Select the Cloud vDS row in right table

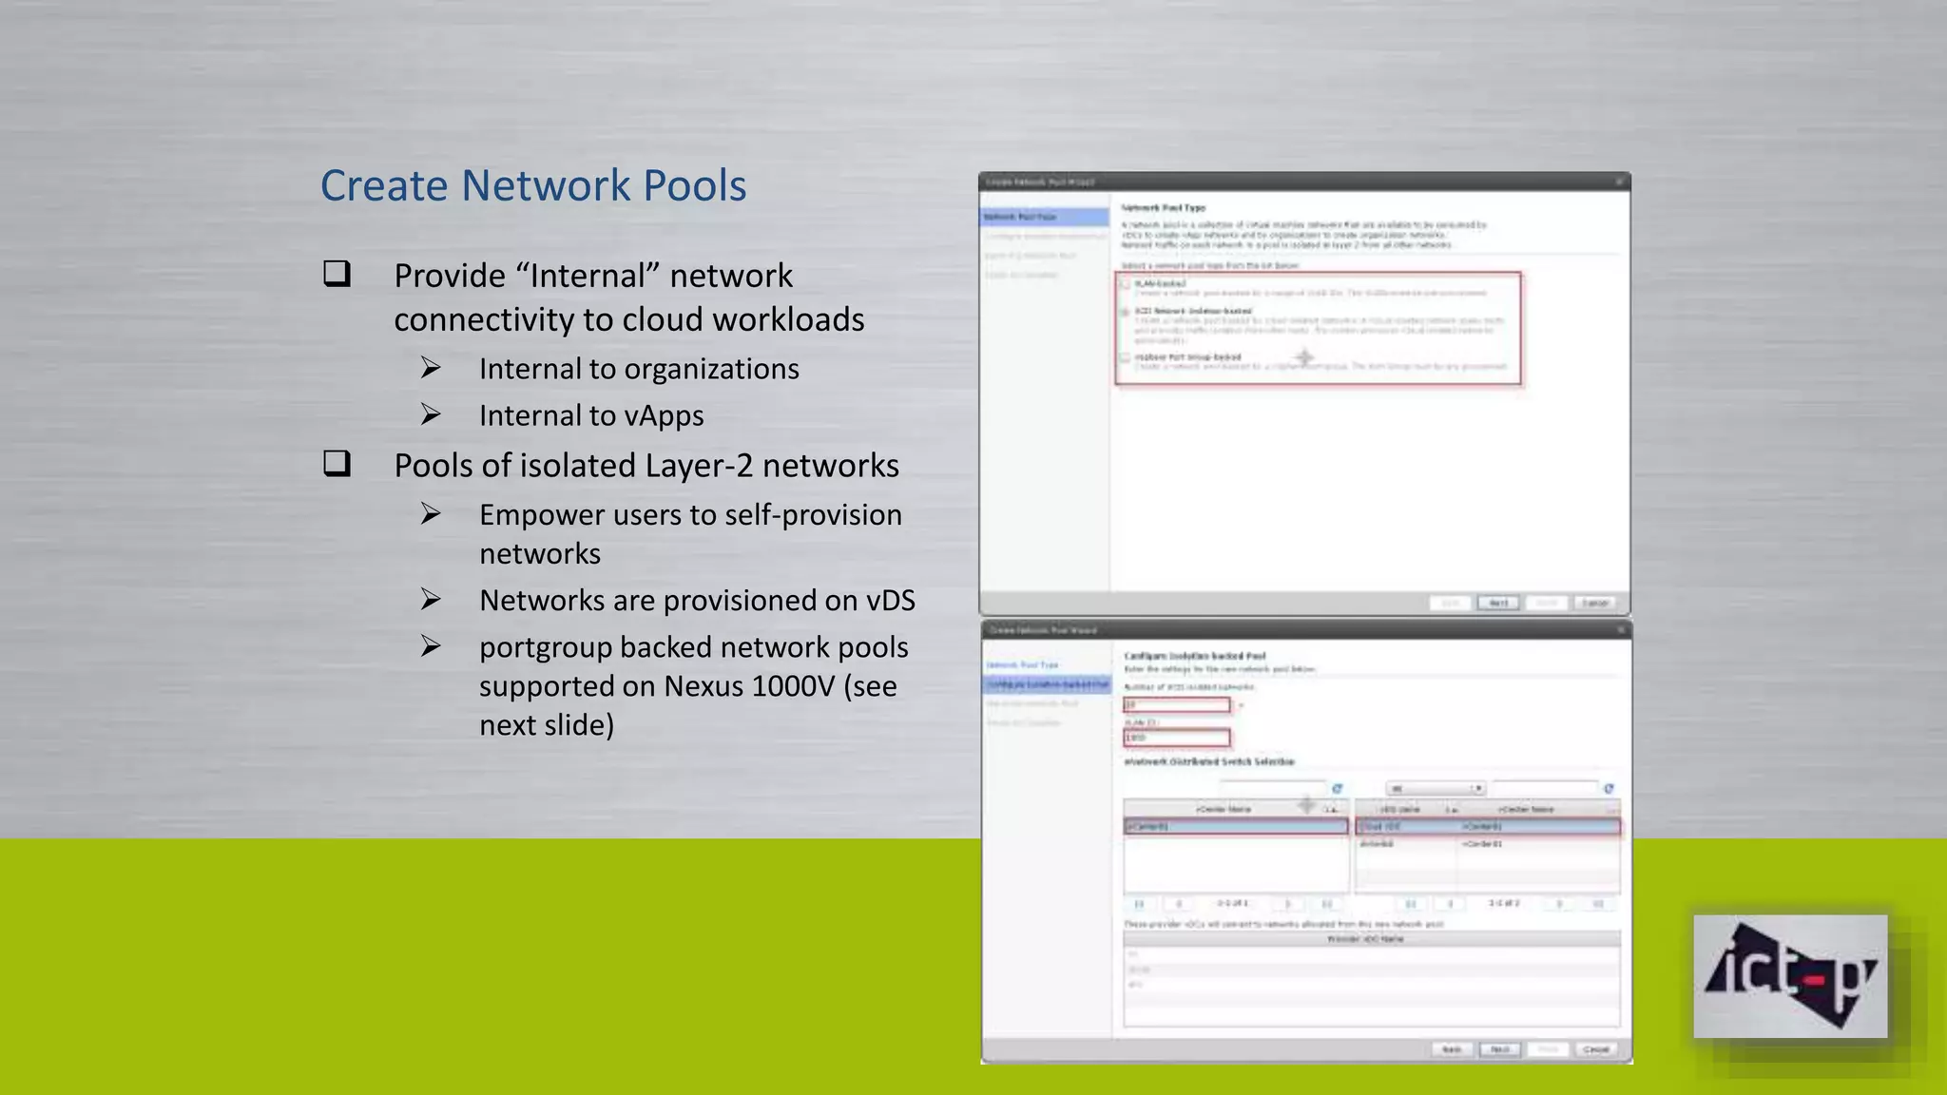1488,827
